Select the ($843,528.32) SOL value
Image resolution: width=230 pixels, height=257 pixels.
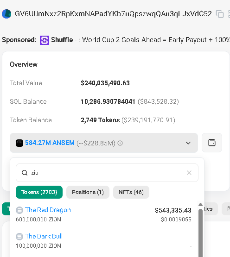pyautogui.click(x=158, y=101)
